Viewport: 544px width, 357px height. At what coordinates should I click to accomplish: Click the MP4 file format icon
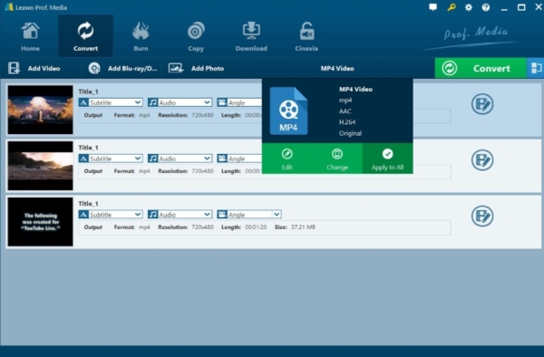(288, 111)
